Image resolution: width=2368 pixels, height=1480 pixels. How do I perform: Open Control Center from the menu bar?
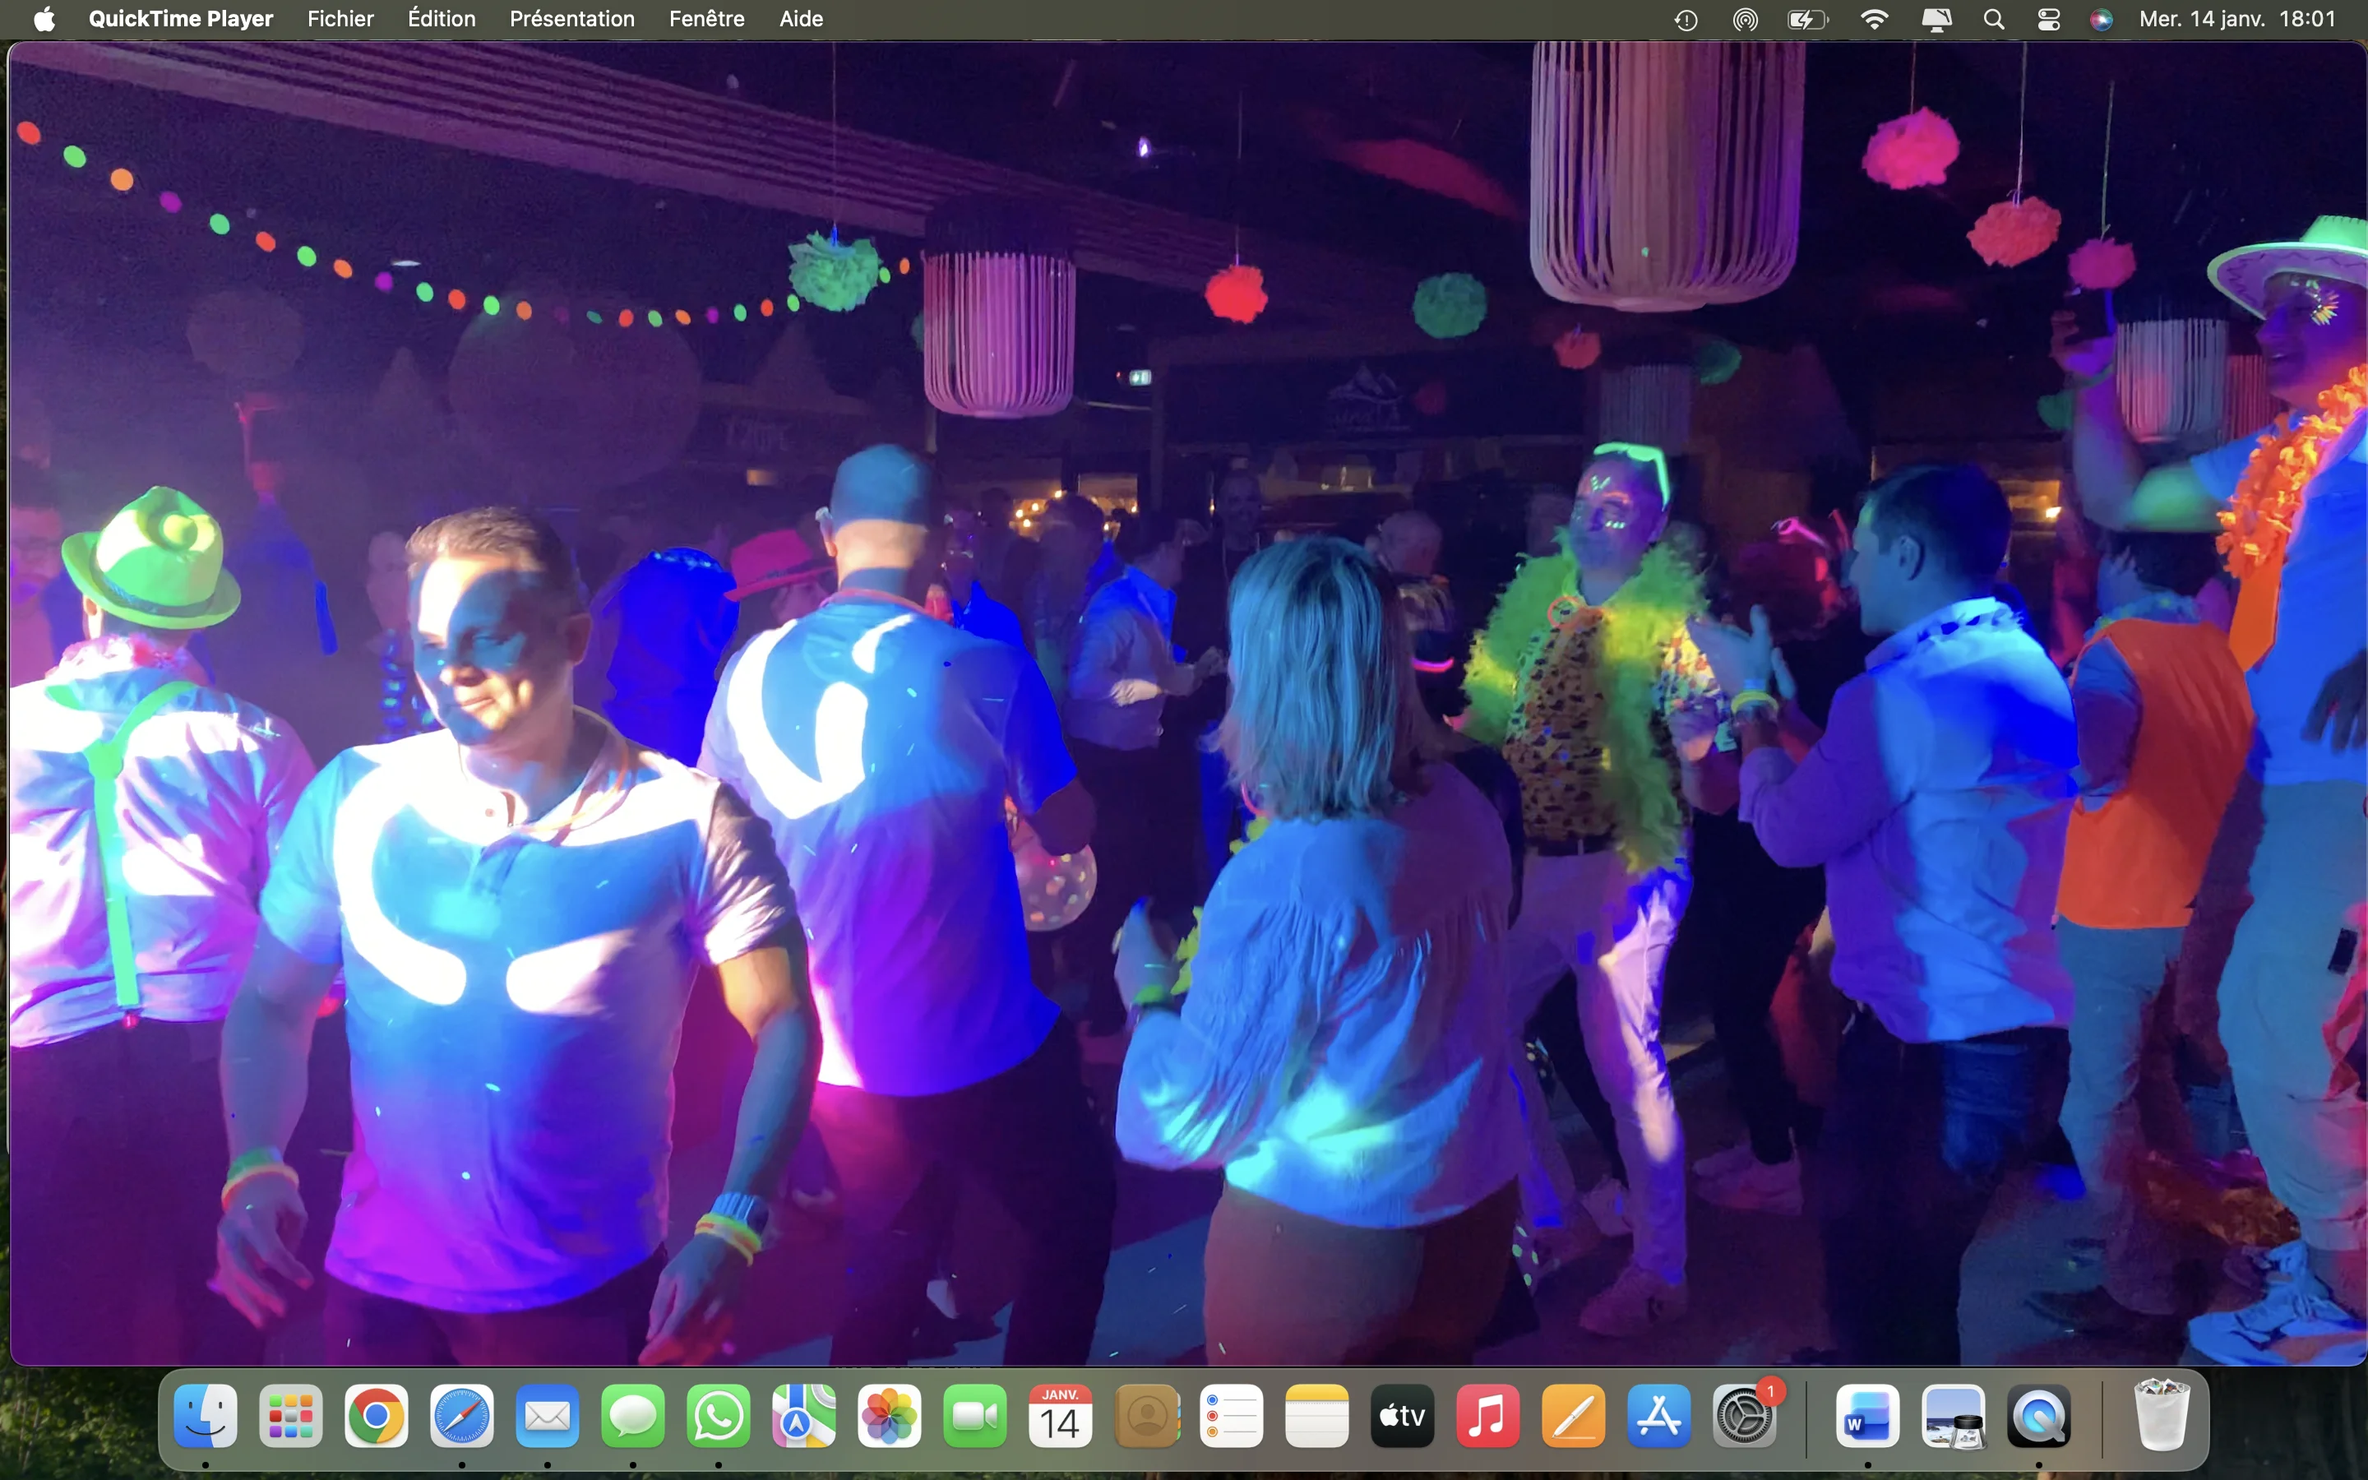click(2048, 19)
